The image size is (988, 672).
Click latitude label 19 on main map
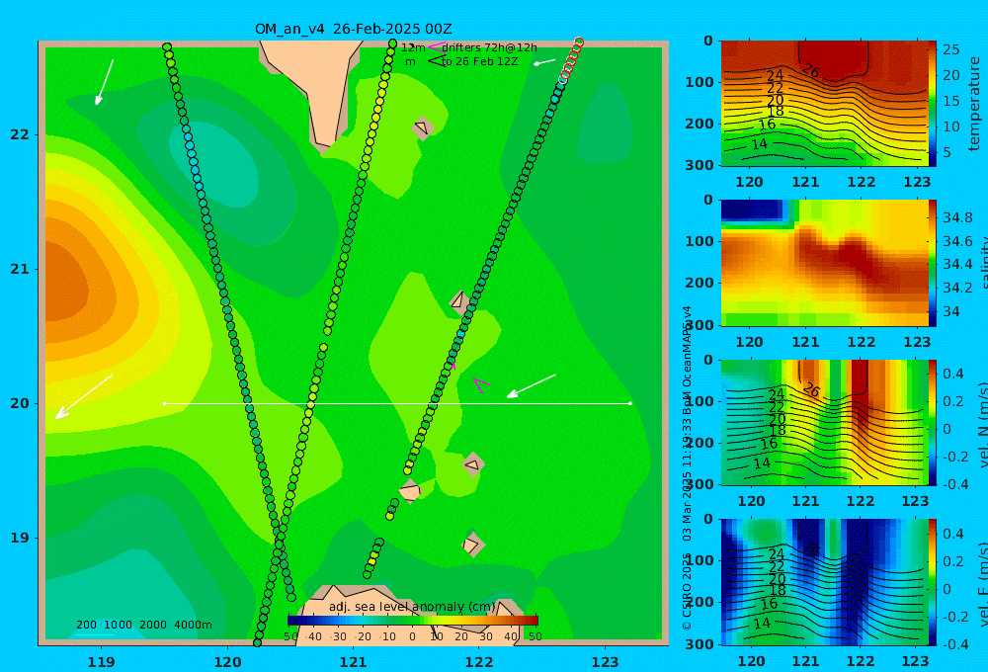[x=20, y=538]
